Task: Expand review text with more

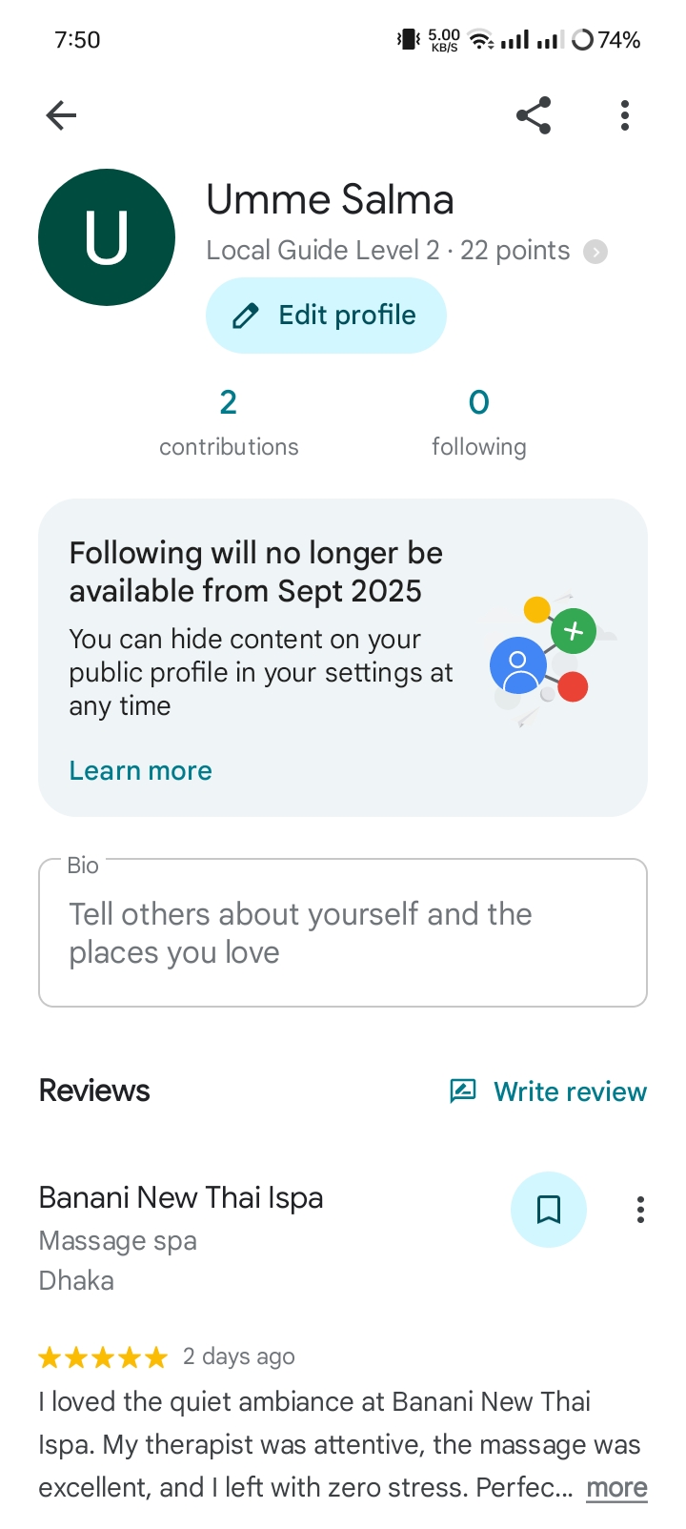Action: click(616, 1488)
